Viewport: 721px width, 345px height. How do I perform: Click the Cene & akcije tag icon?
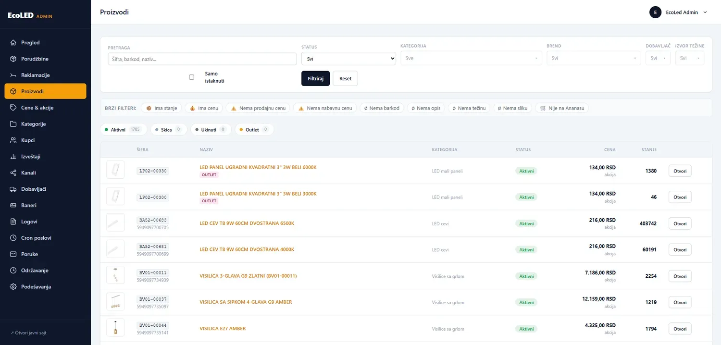click(x=13, y=108)
